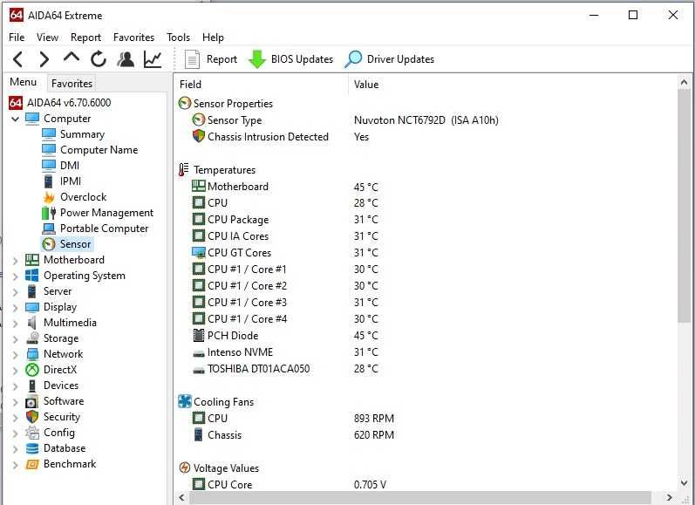Expand the Software tree node
The image size is (695, 505).
point(16,402)
